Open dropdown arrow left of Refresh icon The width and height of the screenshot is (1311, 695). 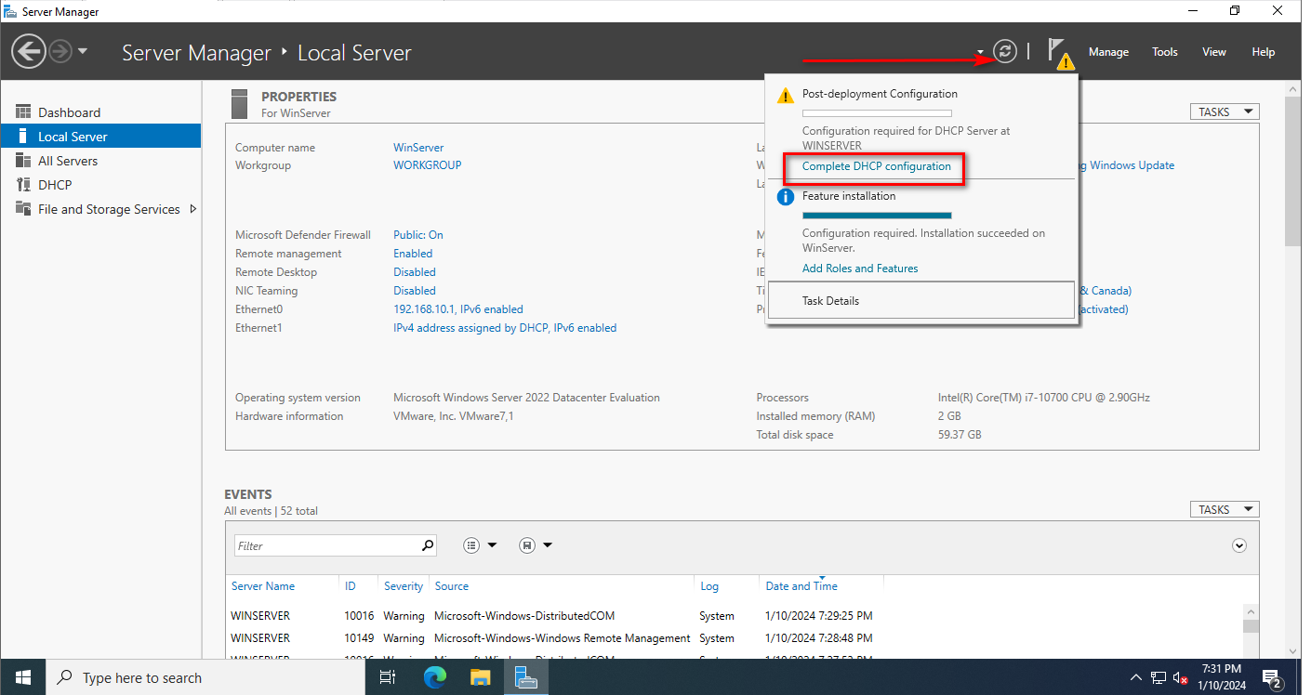click(x=980, y=52)
